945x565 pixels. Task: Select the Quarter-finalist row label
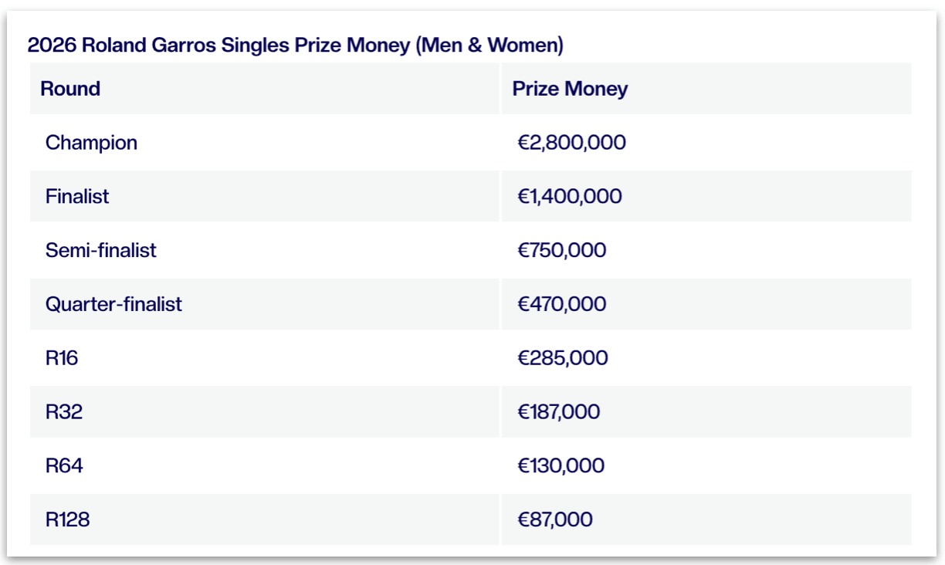click(113, 304)
